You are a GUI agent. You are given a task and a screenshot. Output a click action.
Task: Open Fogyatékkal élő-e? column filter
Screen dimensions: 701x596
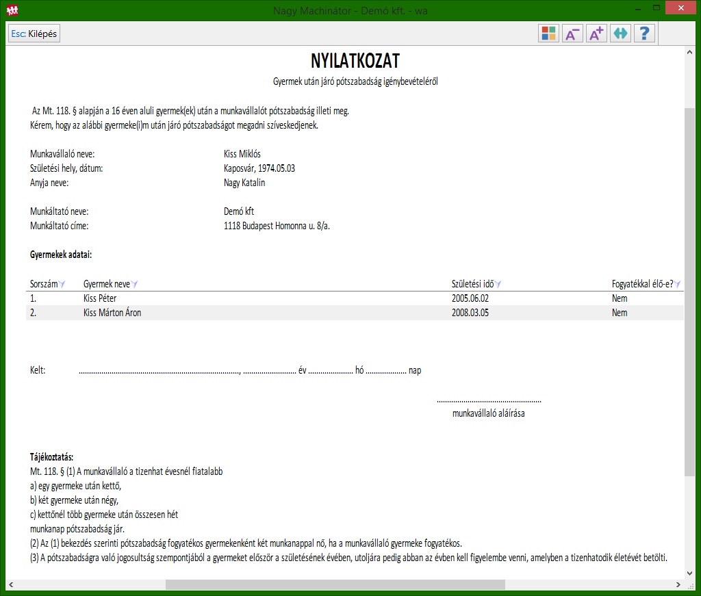coord(677,284)
